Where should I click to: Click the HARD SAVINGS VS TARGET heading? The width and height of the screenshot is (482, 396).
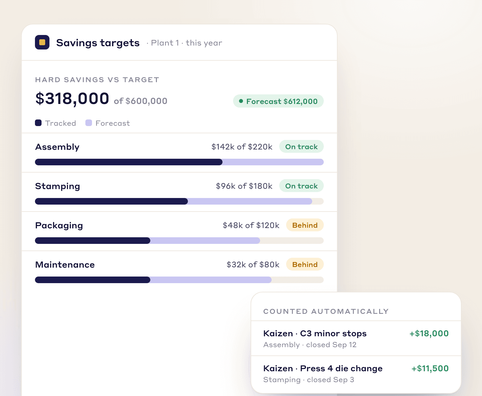click(97, 80)
